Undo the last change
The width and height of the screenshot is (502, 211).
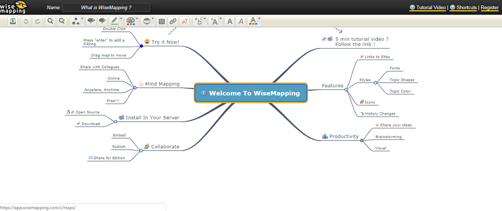(x=26, y=21)
